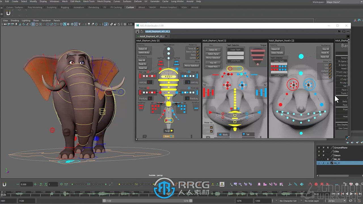Click Select Body button
This screenshot has width=363, height=204.
pyautogui.click(x=144, y=52)
